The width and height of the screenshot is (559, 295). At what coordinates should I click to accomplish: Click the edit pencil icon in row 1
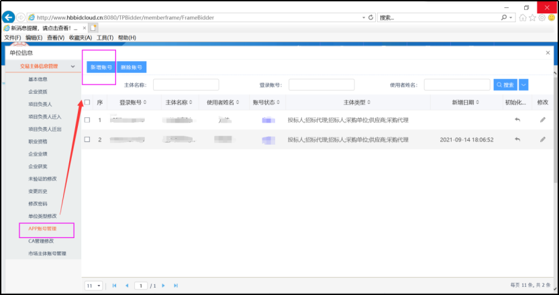542,120
